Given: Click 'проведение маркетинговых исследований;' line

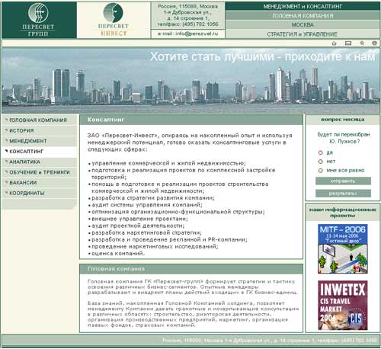Looking at the screenshot, I should (155, 246).
